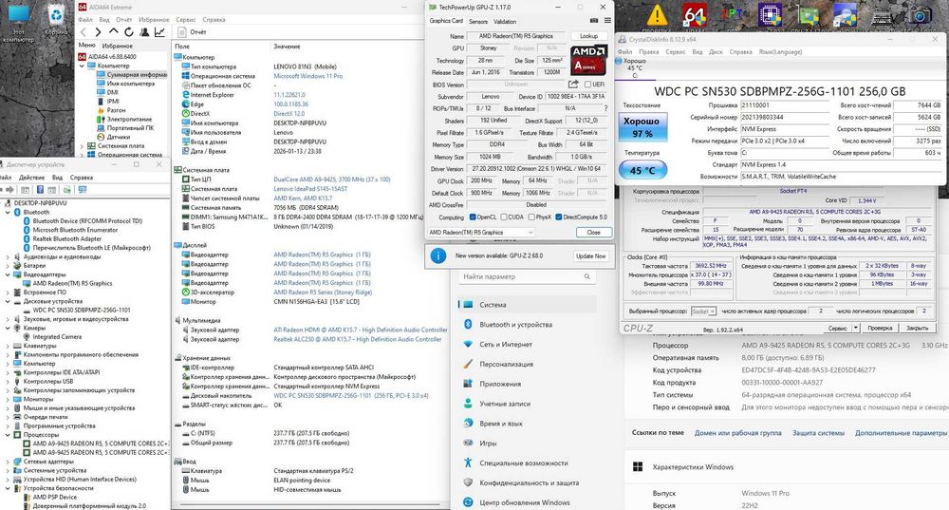
Task: Toggle the UEFI checkbox in GPU-Z
Action: [x=587, y=85]
